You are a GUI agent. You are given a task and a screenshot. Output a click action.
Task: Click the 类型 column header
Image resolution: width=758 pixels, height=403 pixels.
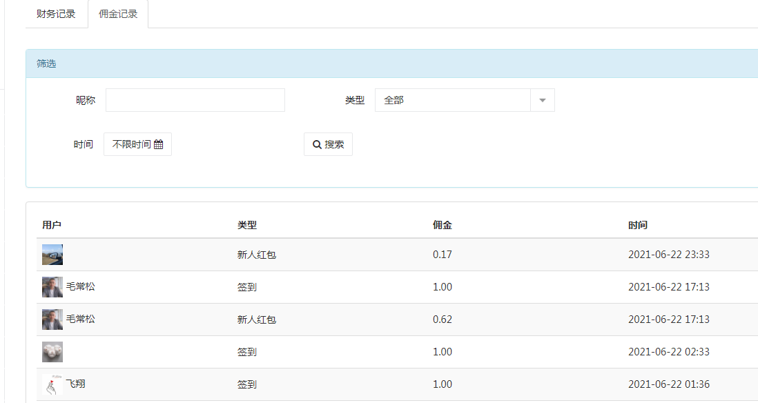[x=247, y=225]
